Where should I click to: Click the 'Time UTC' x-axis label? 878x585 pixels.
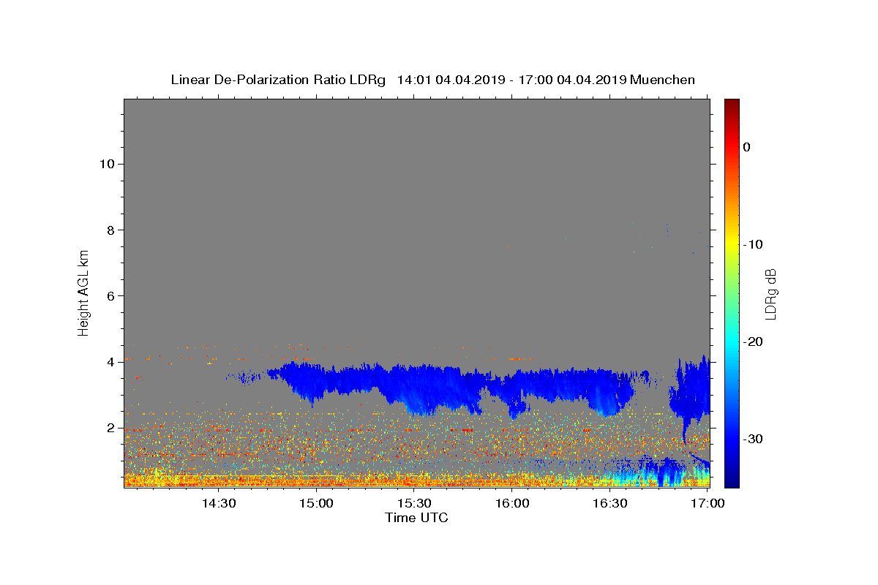pos(416,518)
